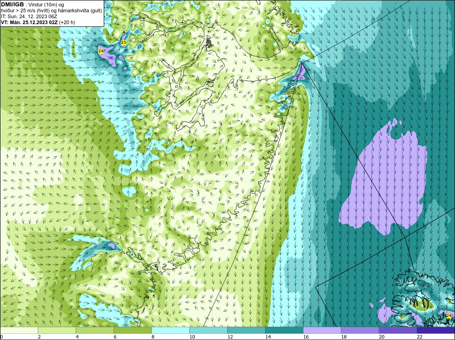Select the lavender 16–18 m/s legend swatch

tap(322, 330)
